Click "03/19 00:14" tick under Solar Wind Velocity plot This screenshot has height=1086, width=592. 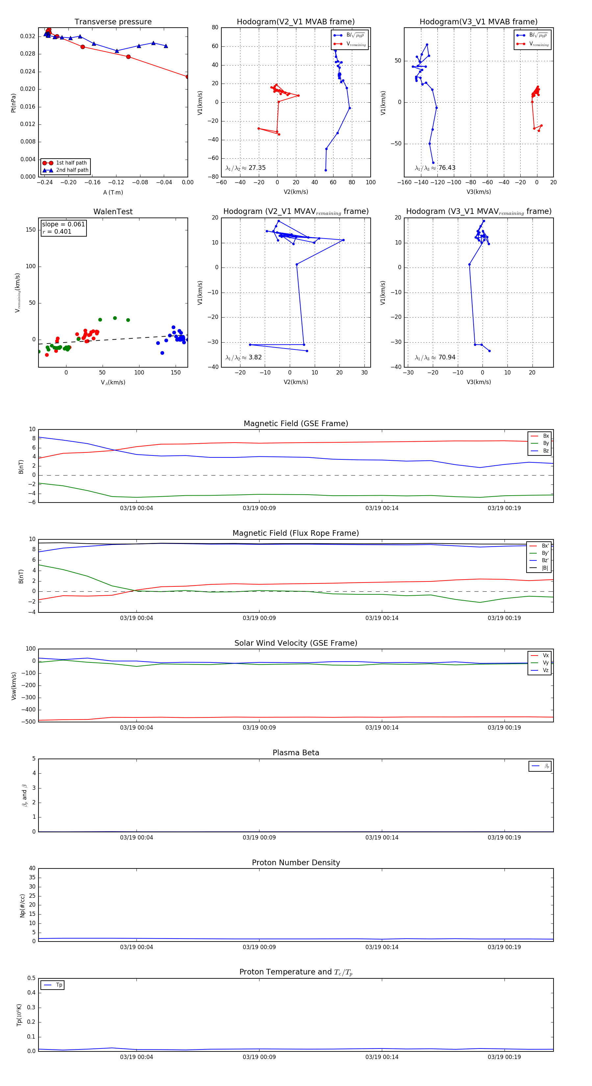click(x=382, y=728)
